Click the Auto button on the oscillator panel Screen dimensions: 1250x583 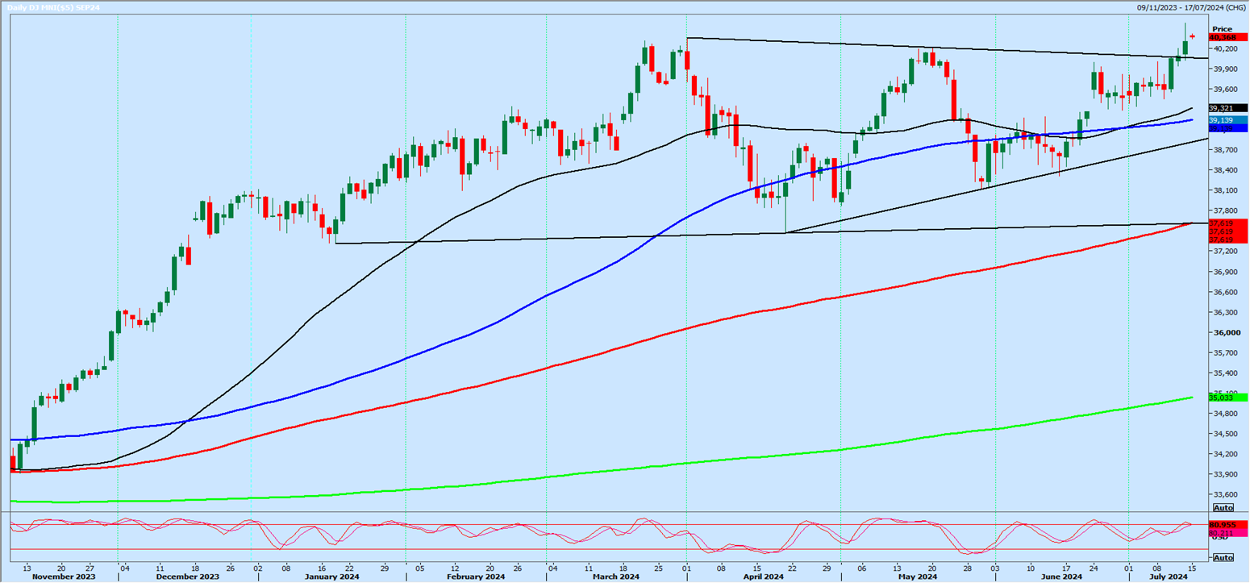pos(1223,557)
